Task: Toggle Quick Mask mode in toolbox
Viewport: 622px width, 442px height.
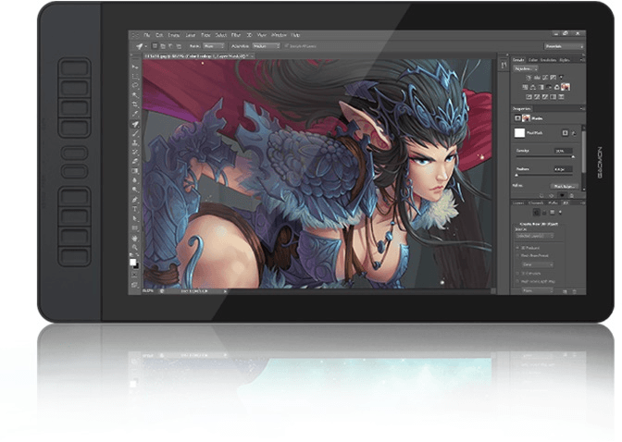Action: [x=135, y=275]
